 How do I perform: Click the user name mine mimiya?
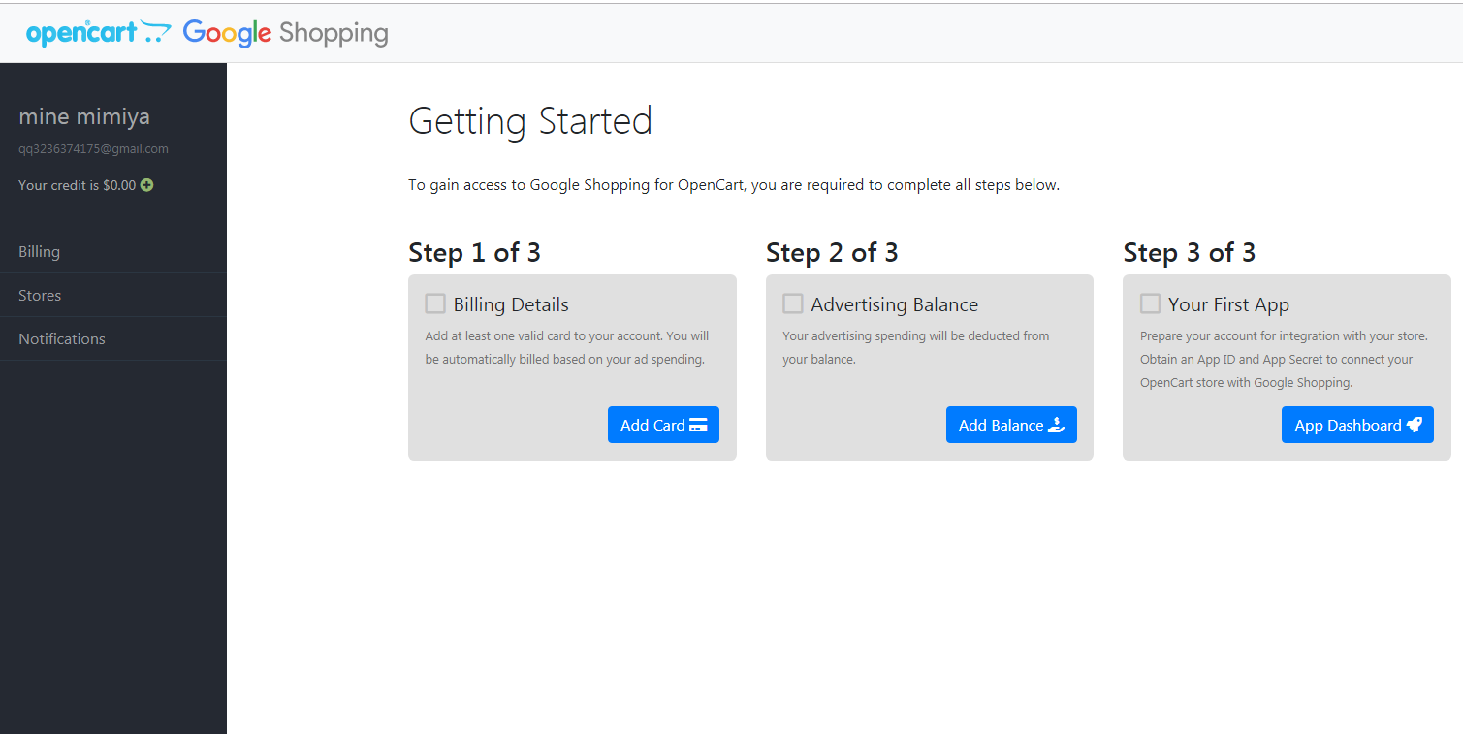click(x=84, y=117)
